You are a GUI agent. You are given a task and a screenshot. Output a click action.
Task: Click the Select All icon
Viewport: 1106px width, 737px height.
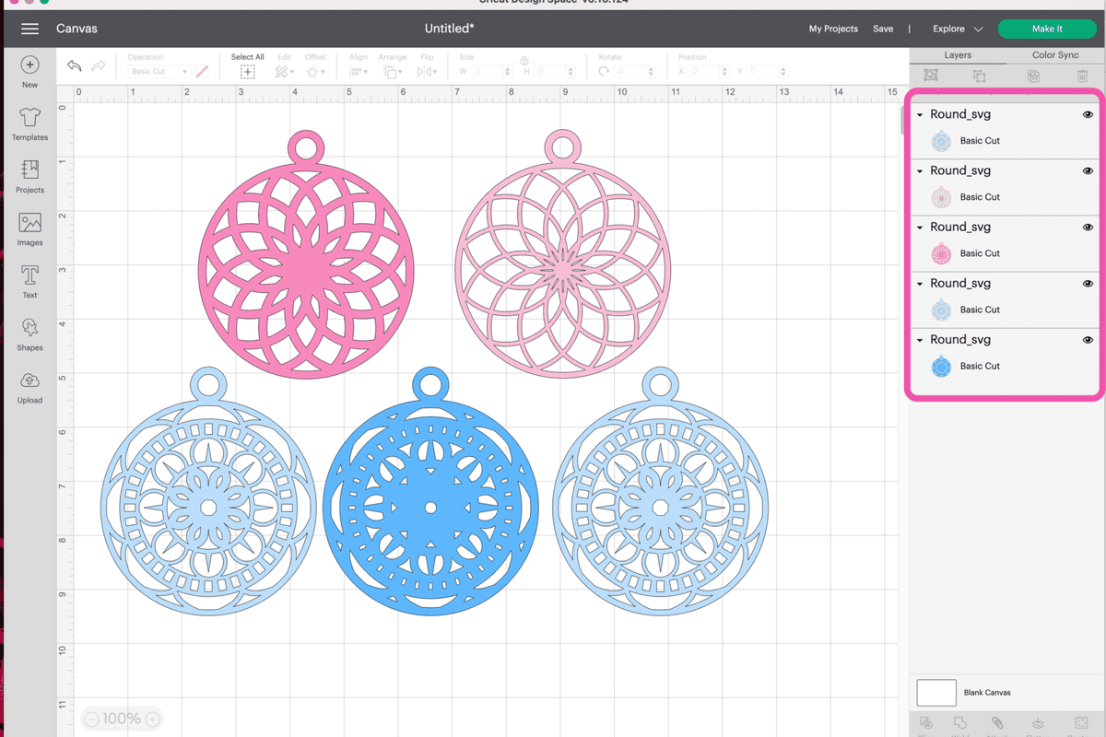pyautogui.click(x=248, y=71)
